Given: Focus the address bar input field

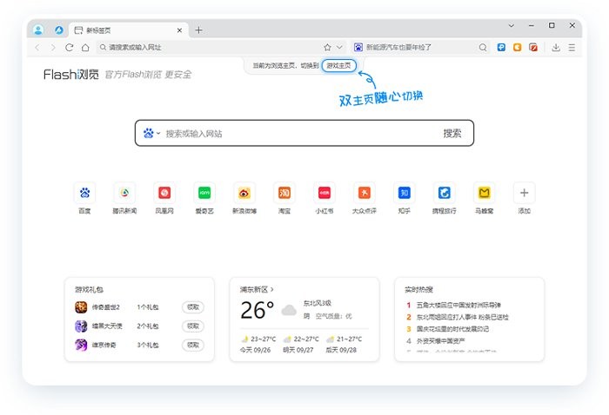Looking at the screenshot, I should pos(209,48).
